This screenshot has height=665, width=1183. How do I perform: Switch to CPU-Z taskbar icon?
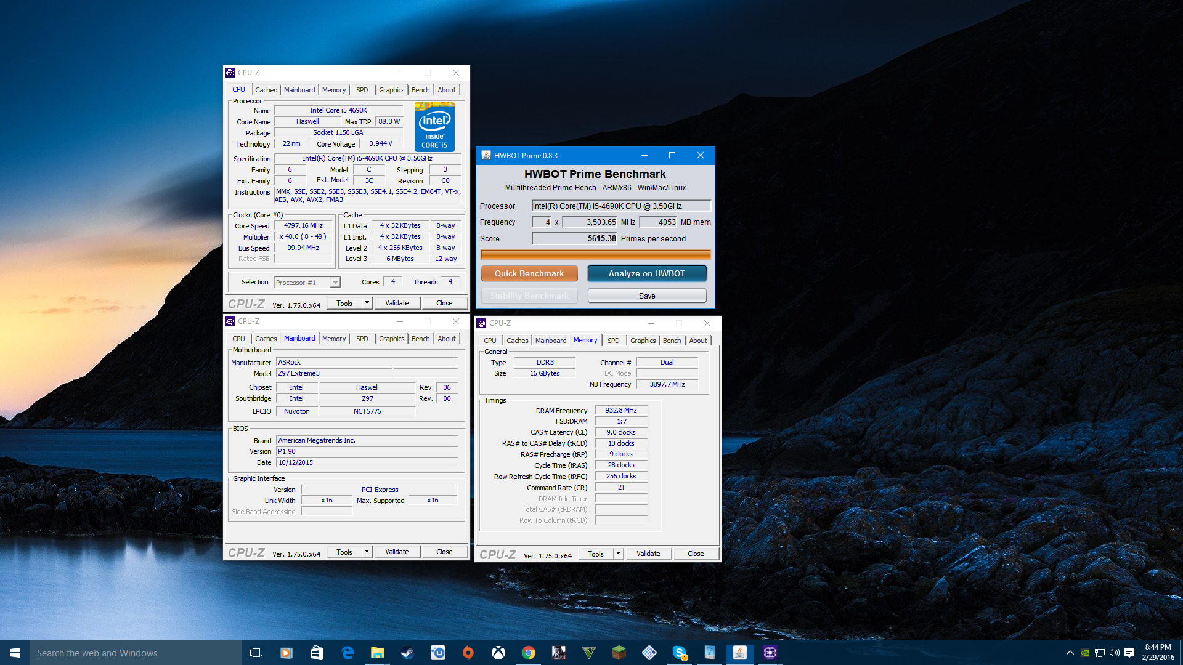(770, 653)
